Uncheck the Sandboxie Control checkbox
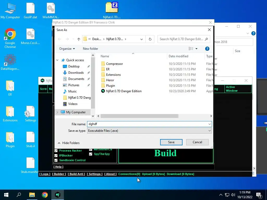 point(56,160)
